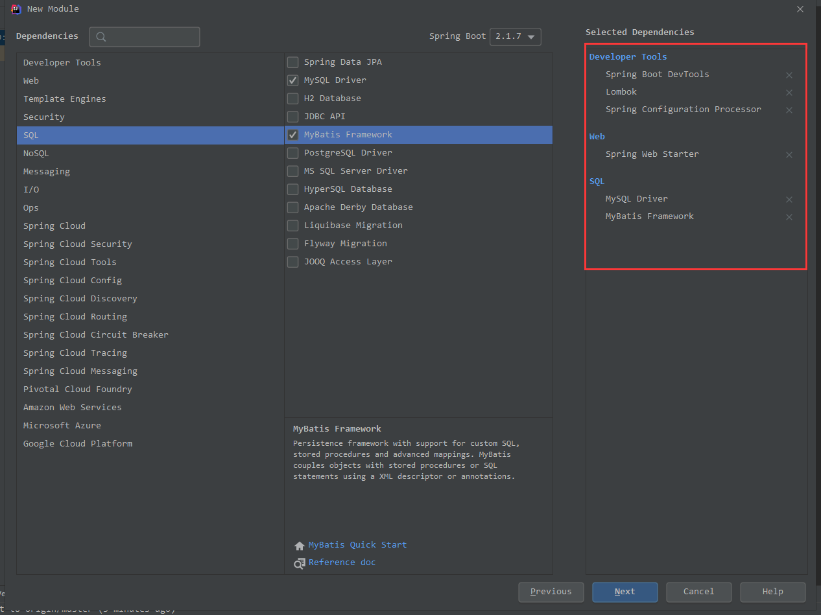Select the Spring Cloud Config category

150,281
